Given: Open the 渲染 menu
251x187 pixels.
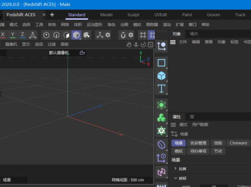Looking at the screenshot, I should pos(167,25).
